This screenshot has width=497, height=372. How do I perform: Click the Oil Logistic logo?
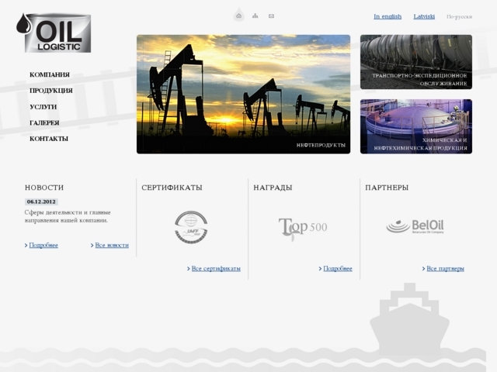[54, 33]
